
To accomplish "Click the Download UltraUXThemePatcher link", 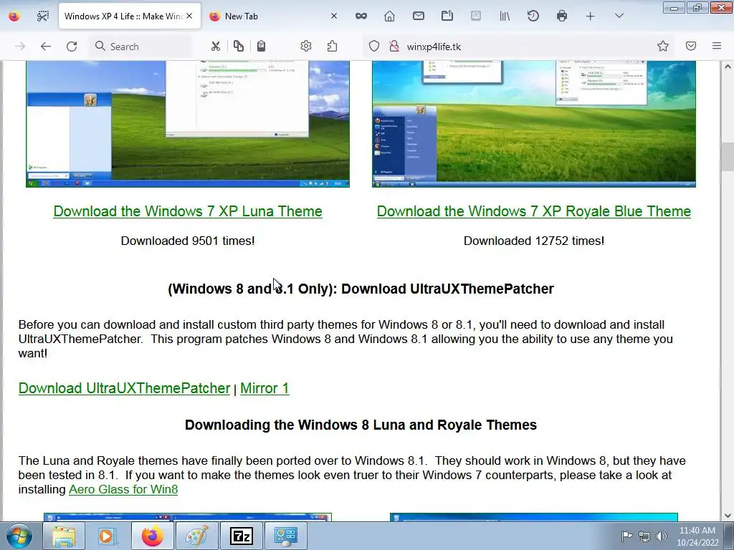I will 124,388.
